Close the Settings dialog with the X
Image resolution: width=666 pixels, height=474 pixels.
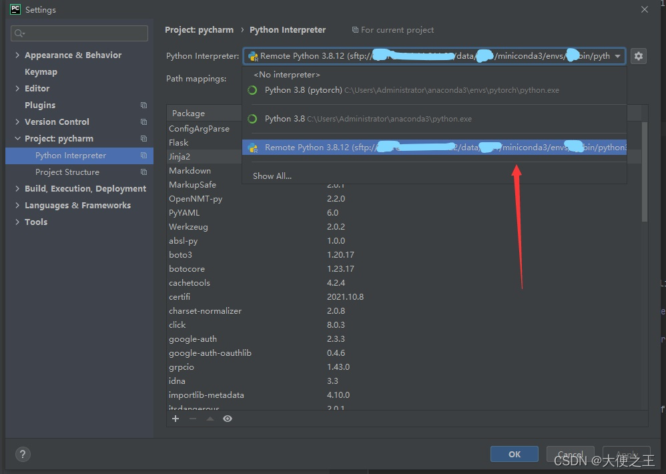point(645,9)
